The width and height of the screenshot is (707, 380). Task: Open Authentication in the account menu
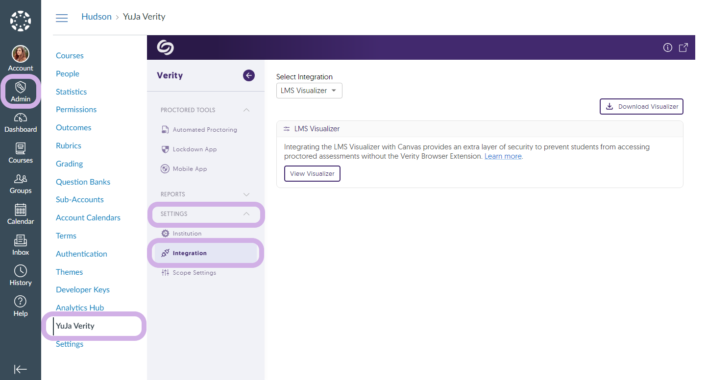81,254
